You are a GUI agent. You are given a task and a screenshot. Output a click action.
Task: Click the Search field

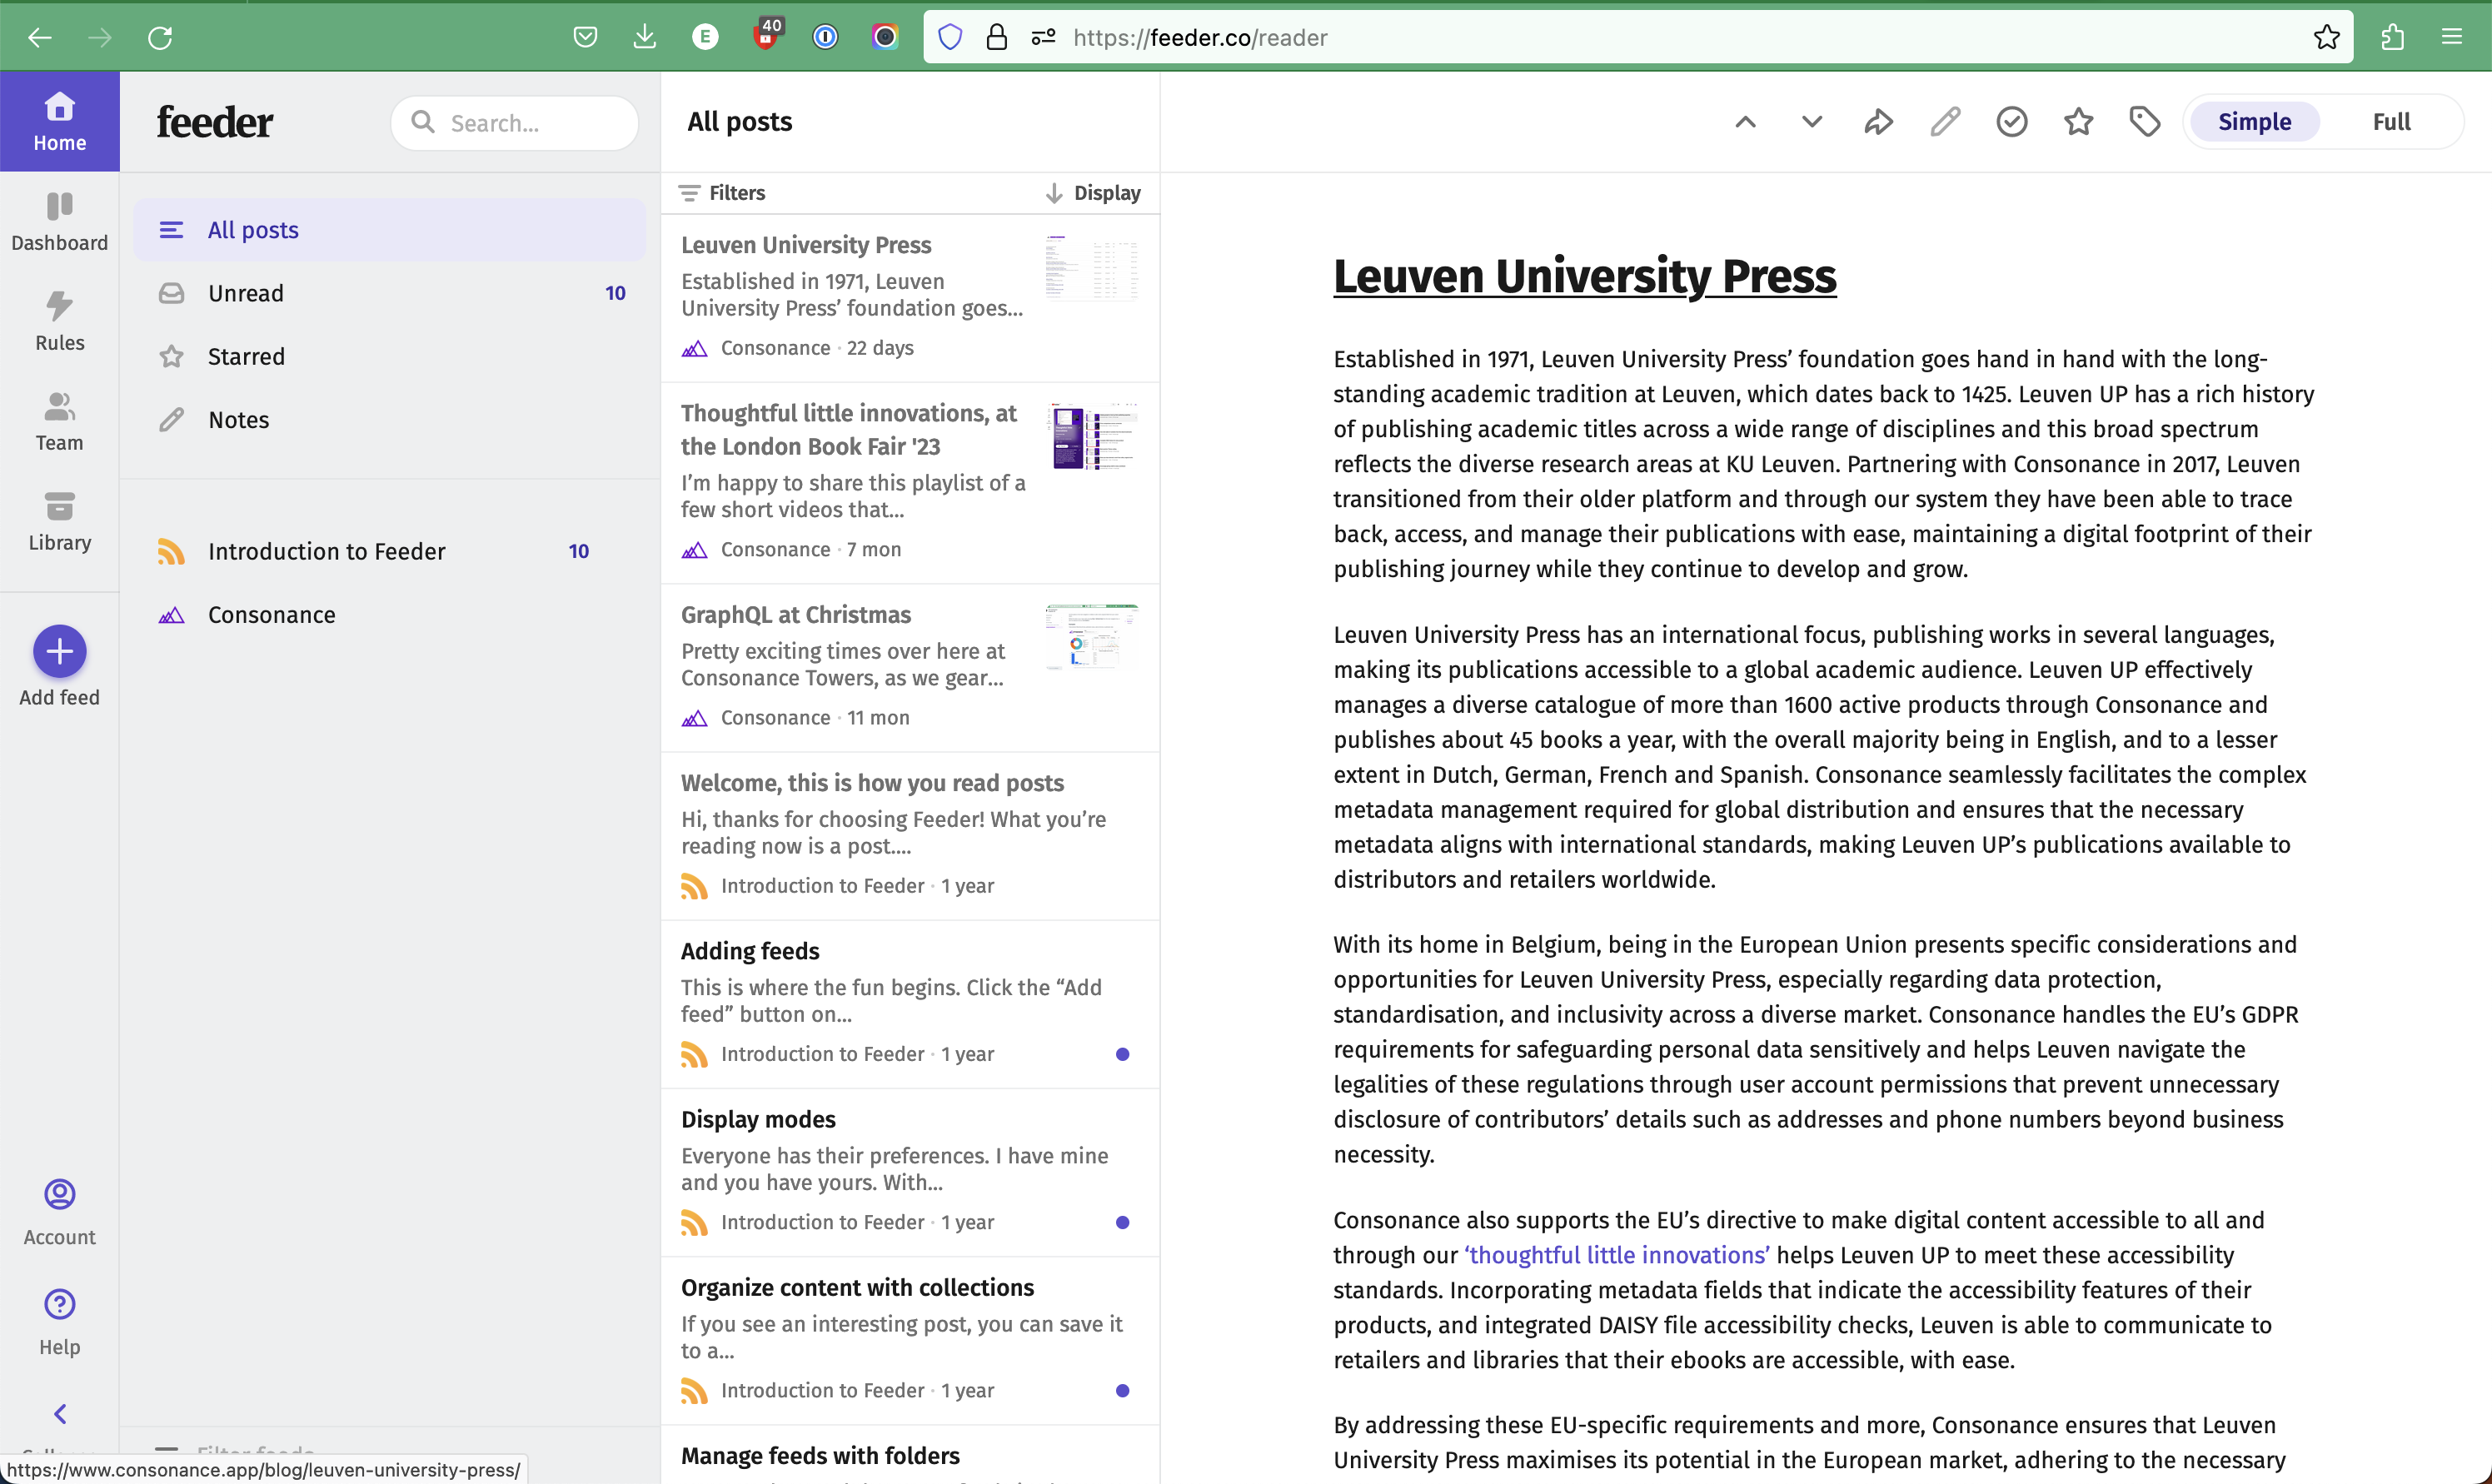pos(514,123)
